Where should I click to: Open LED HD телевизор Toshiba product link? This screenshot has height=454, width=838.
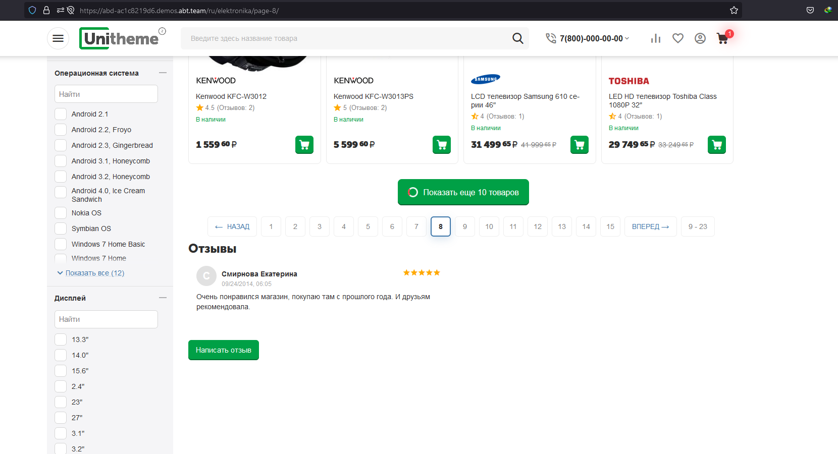[662, 100]
